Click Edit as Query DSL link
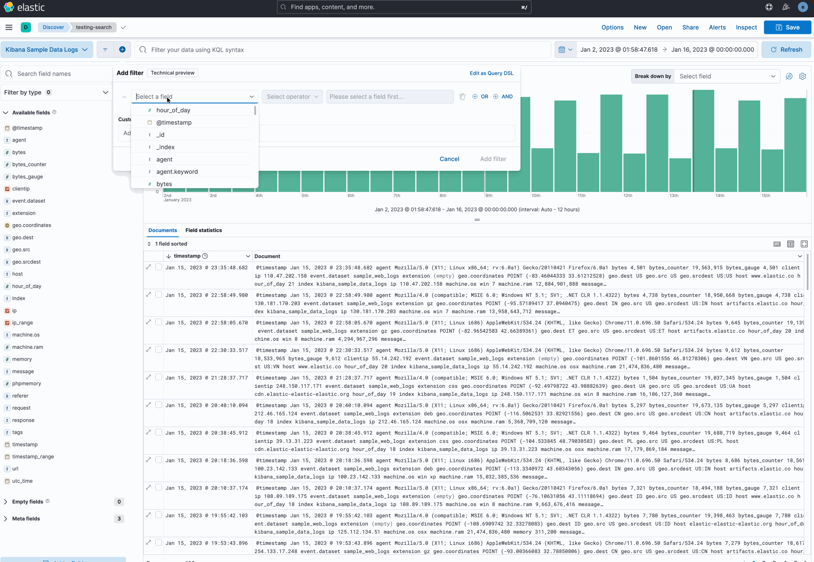The image size is (814, 562). [491, 73]
